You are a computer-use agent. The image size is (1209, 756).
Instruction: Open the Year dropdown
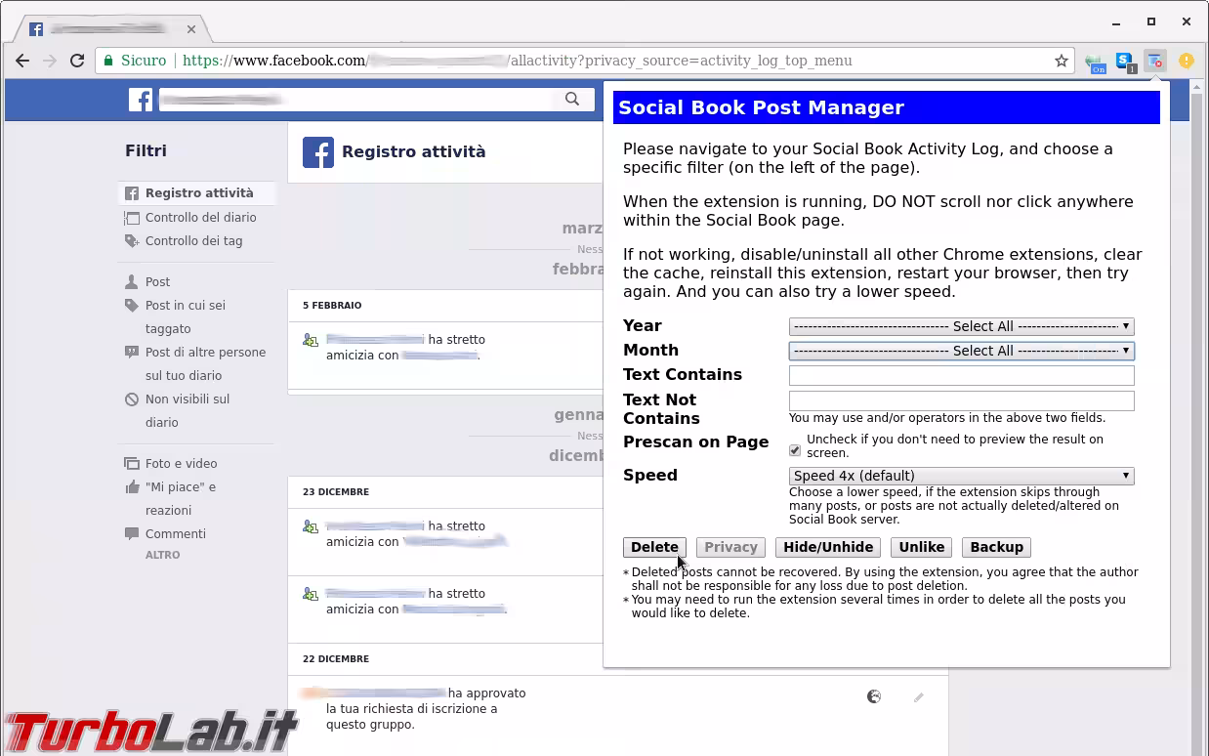tap(961, 326)
